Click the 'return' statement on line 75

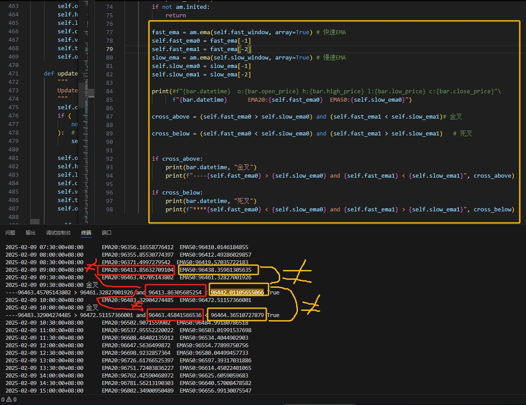click(x=176, y=16)
